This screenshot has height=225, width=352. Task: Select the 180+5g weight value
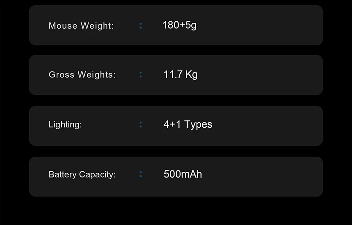pyautogui.click(x=179, y=25)
